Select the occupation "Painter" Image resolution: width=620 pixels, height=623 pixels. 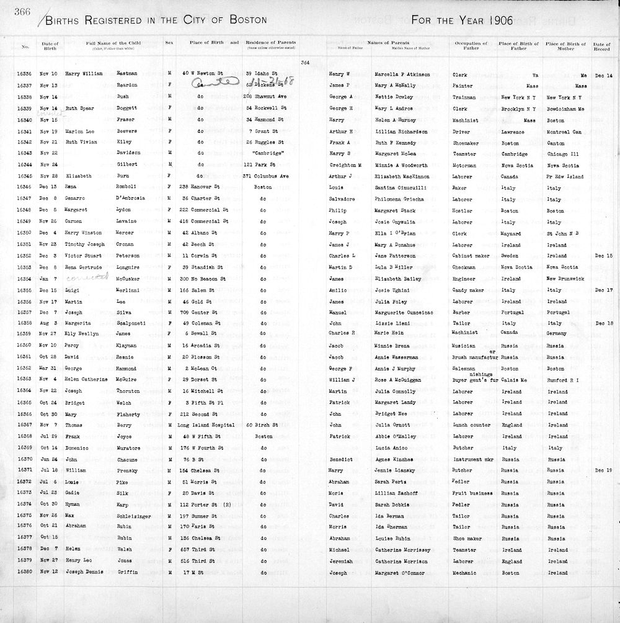tap(463, 86)
